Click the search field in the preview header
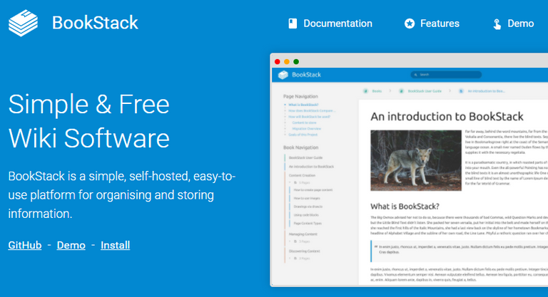The height and width of the screenshot is (297, 548). click(x=446, y=75)
